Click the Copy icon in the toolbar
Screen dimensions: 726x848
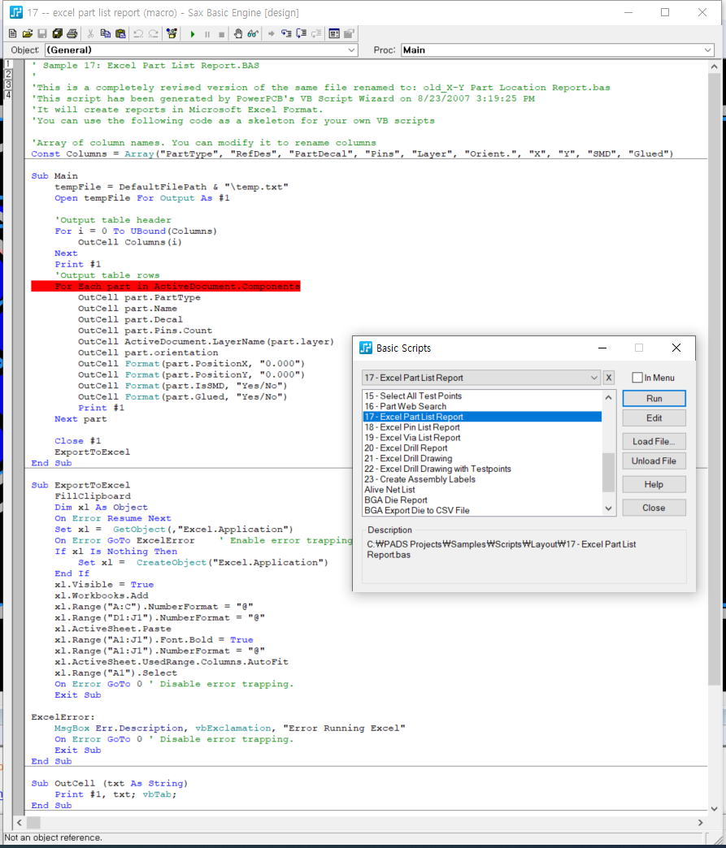click(106, 34)
